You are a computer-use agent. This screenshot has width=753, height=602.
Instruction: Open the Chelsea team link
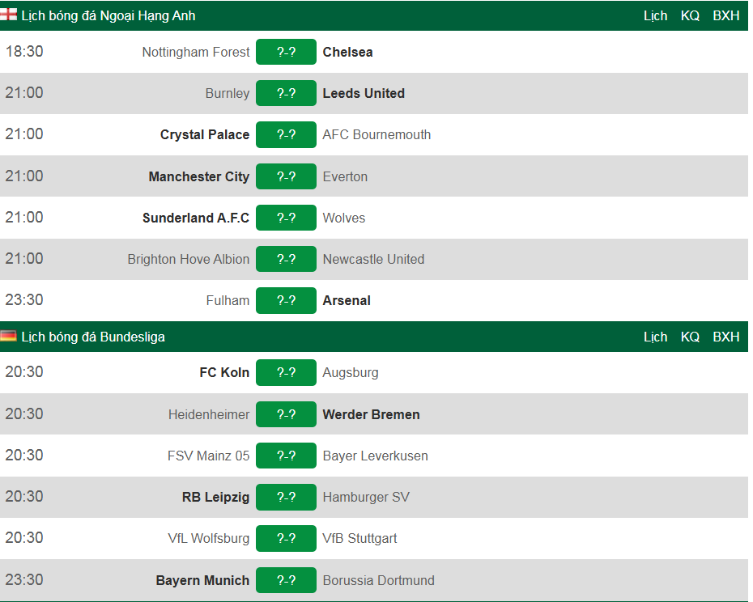347,52
